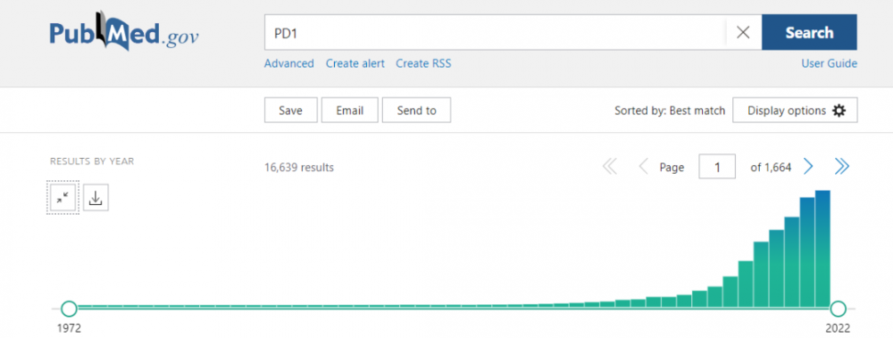Open the User Guide link

tap(830, 63)
